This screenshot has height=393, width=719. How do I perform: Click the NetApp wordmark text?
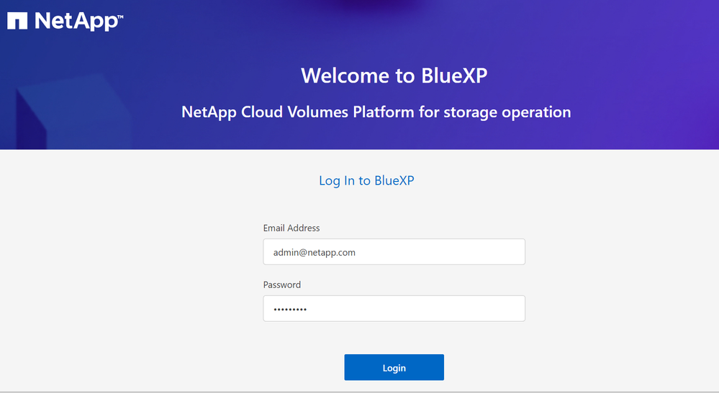click(x=70, y=20)
